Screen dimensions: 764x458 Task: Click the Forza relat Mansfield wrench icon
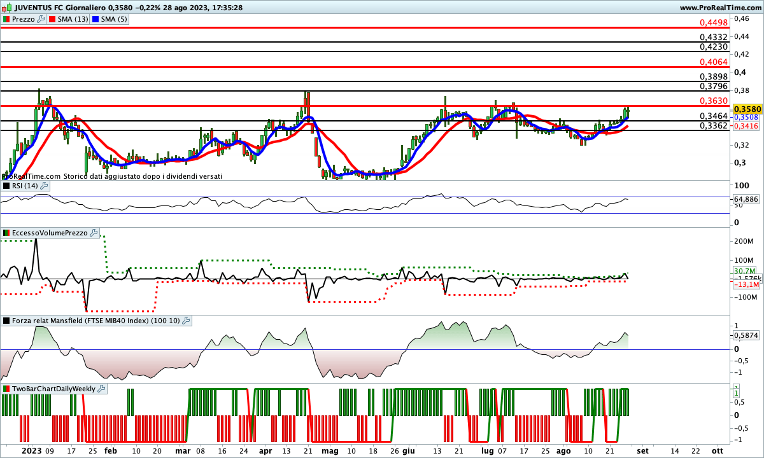[185, 321]
